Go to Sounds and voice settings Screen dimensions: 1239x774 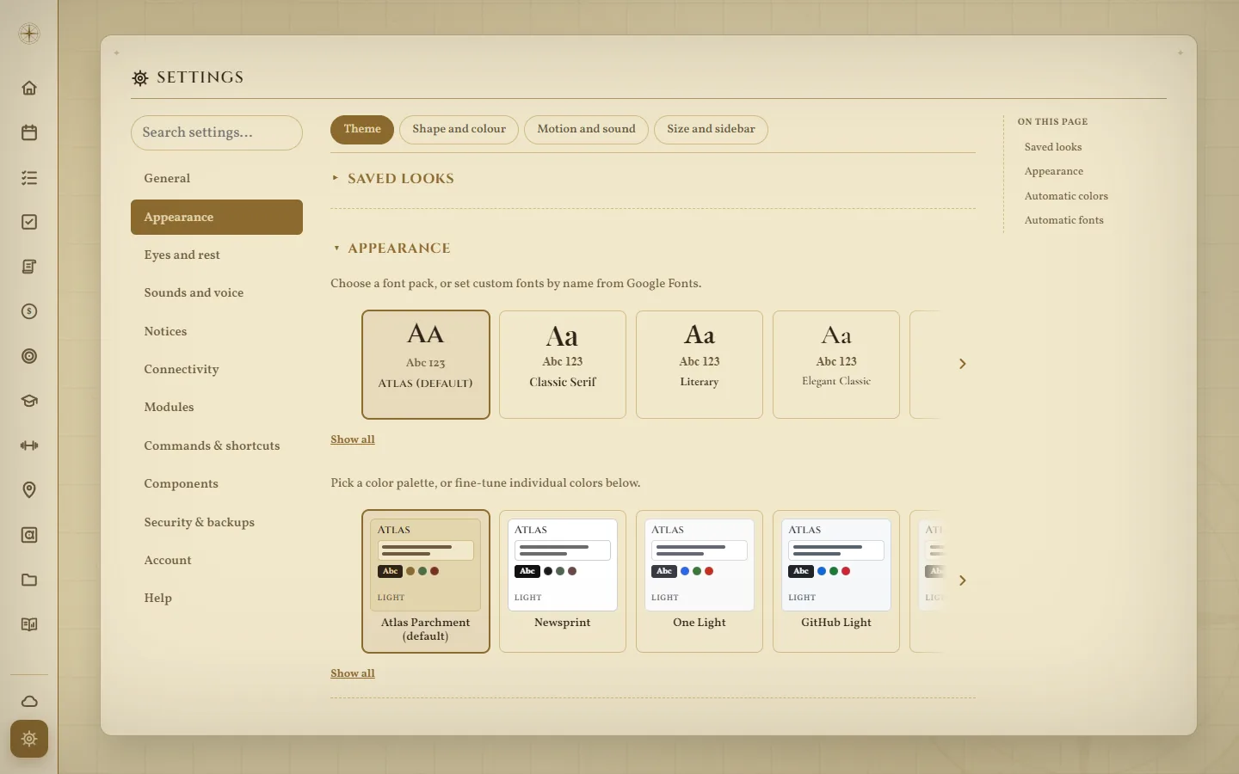click(217, 293)
